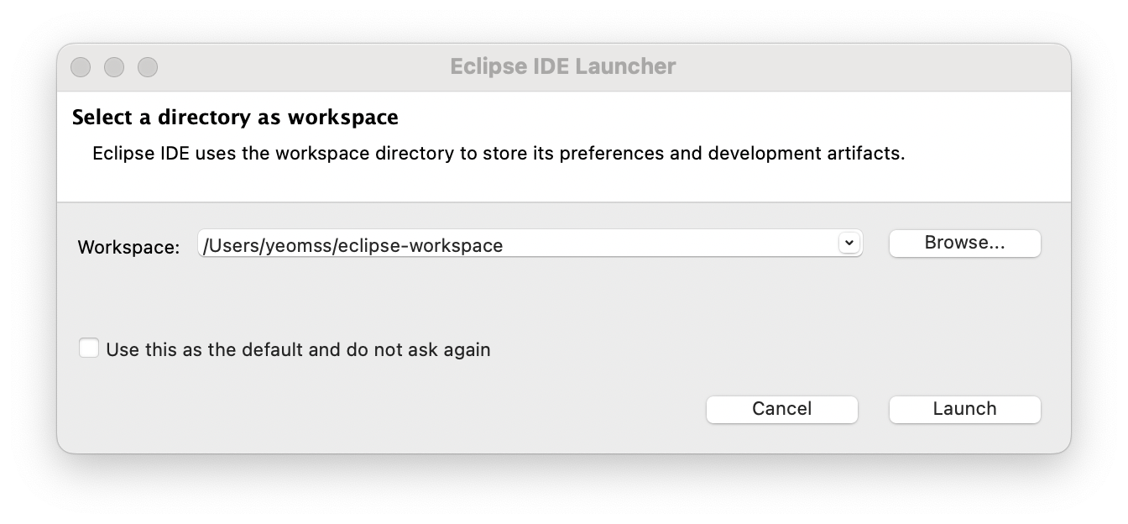The image size is (1128, 524).
Task: Click the 'Eclipse IDE Launcher' window title
Action: click(563, 66)
